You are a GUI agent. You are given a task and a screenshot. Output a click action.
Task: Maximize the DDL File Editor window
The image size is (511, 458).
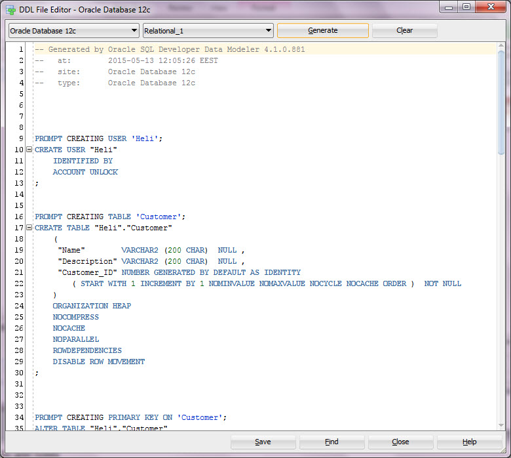(466, 7)
